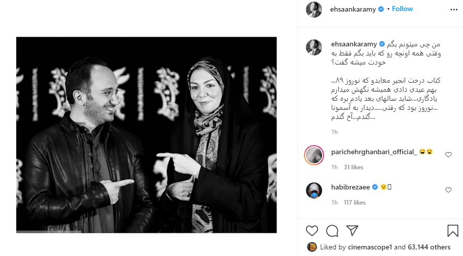This screenshot has width=463, height=256.
Task: Open ehsaankaramy profile picture in header
Action: [x=314, y=10]
